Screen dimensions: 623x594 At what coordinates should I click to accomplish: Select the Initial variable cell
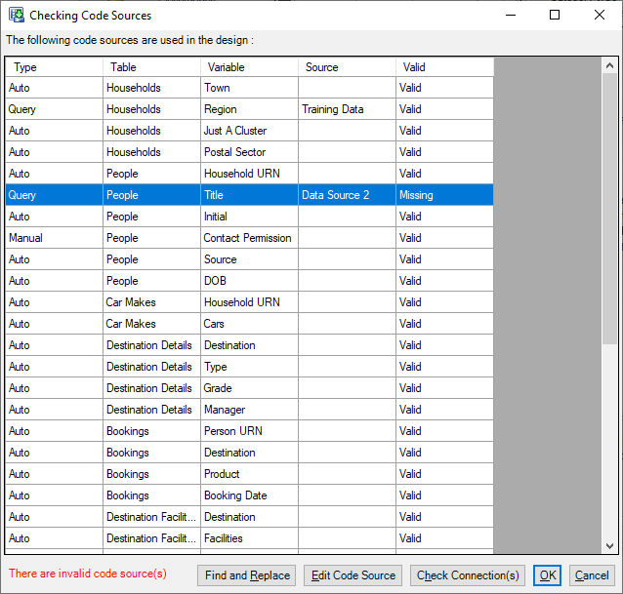click(x=250, y=217)
